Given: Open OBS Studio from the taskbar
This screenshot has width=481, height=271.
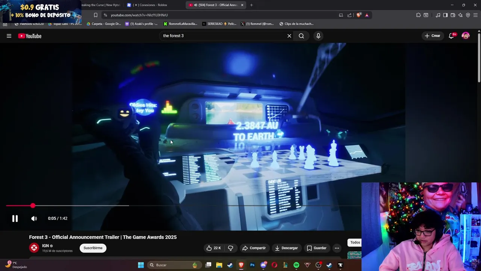Looking at the screenshot, I should pyautogui.click(x=318, y=265).
